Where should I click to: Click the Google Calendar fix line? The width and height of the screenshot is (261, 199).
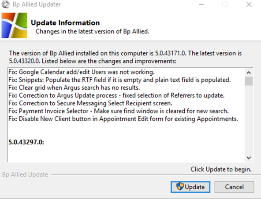pyautogui.click(x=82, y=72)
